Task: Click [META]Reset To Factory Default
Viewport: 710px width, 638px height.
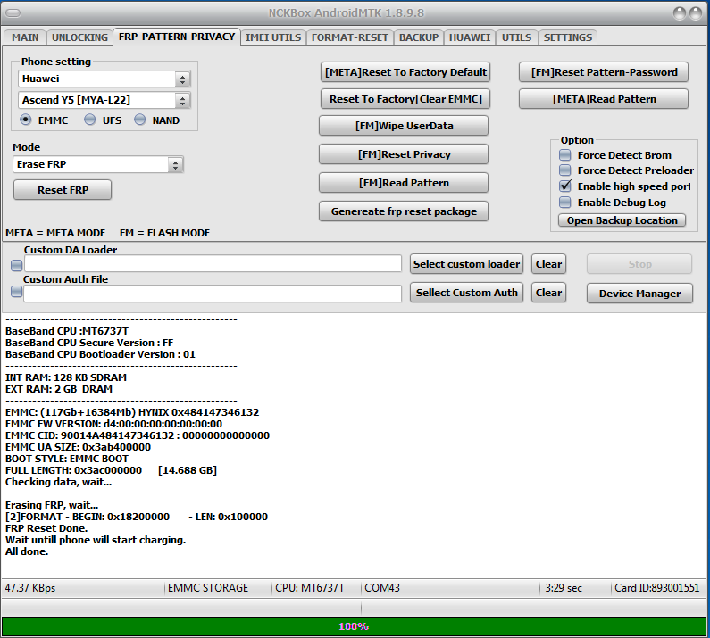Action: click(405, 72)
